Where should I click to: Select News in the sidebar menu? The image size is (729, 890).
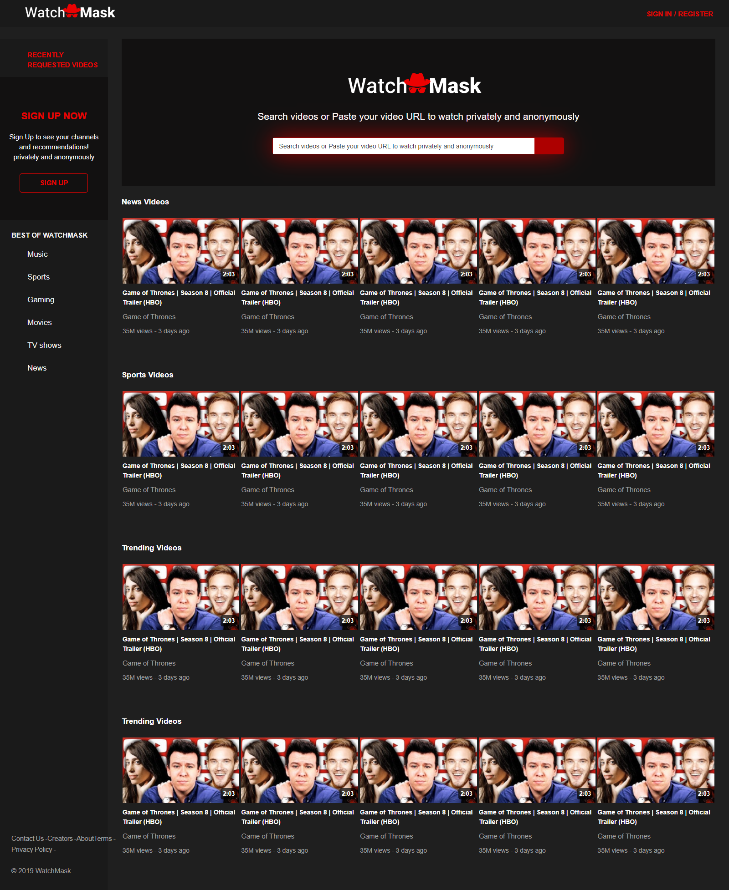(x=37, y=368)
